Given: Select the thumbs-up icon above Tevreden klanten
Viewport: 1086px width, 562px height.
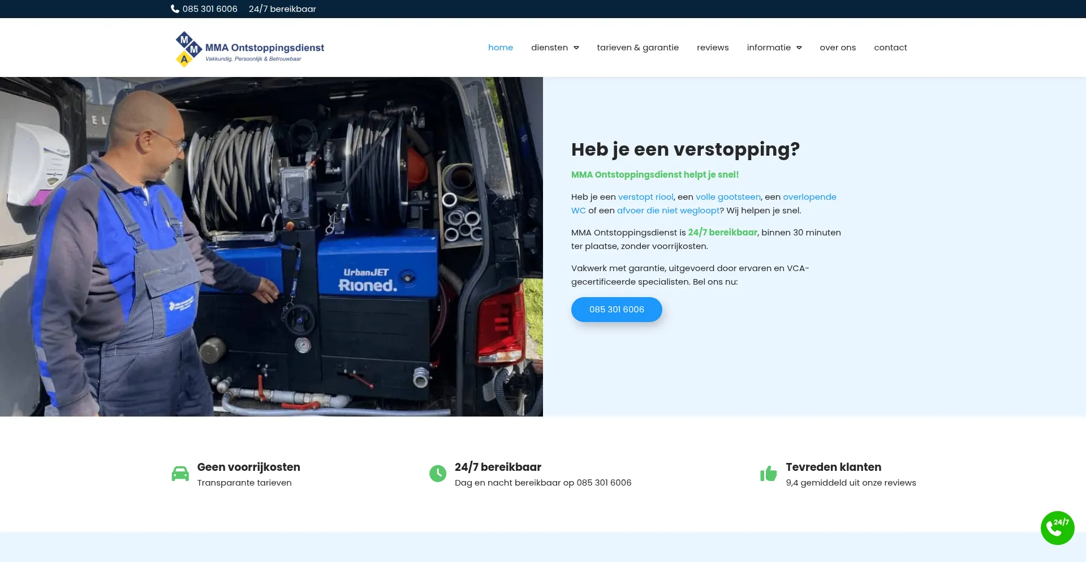Looking at the screenshot, I should point(769,473).
